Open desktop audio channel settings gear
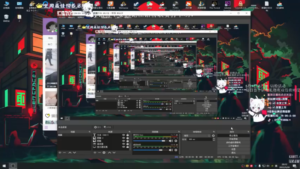The height and width of the screenshot is (169, 300). pyautogui.click(x=176, y=150)
